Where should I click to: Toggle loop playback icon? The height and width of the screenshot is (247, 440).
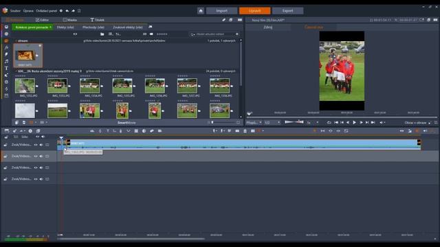point(329,122)
